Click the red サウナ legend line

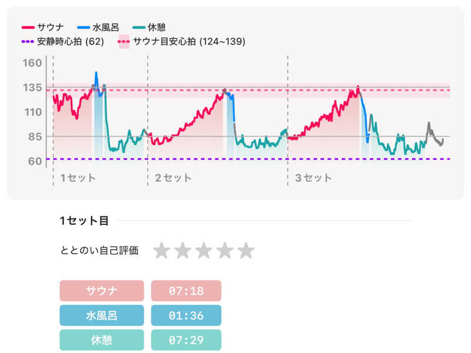coord(28,28)
